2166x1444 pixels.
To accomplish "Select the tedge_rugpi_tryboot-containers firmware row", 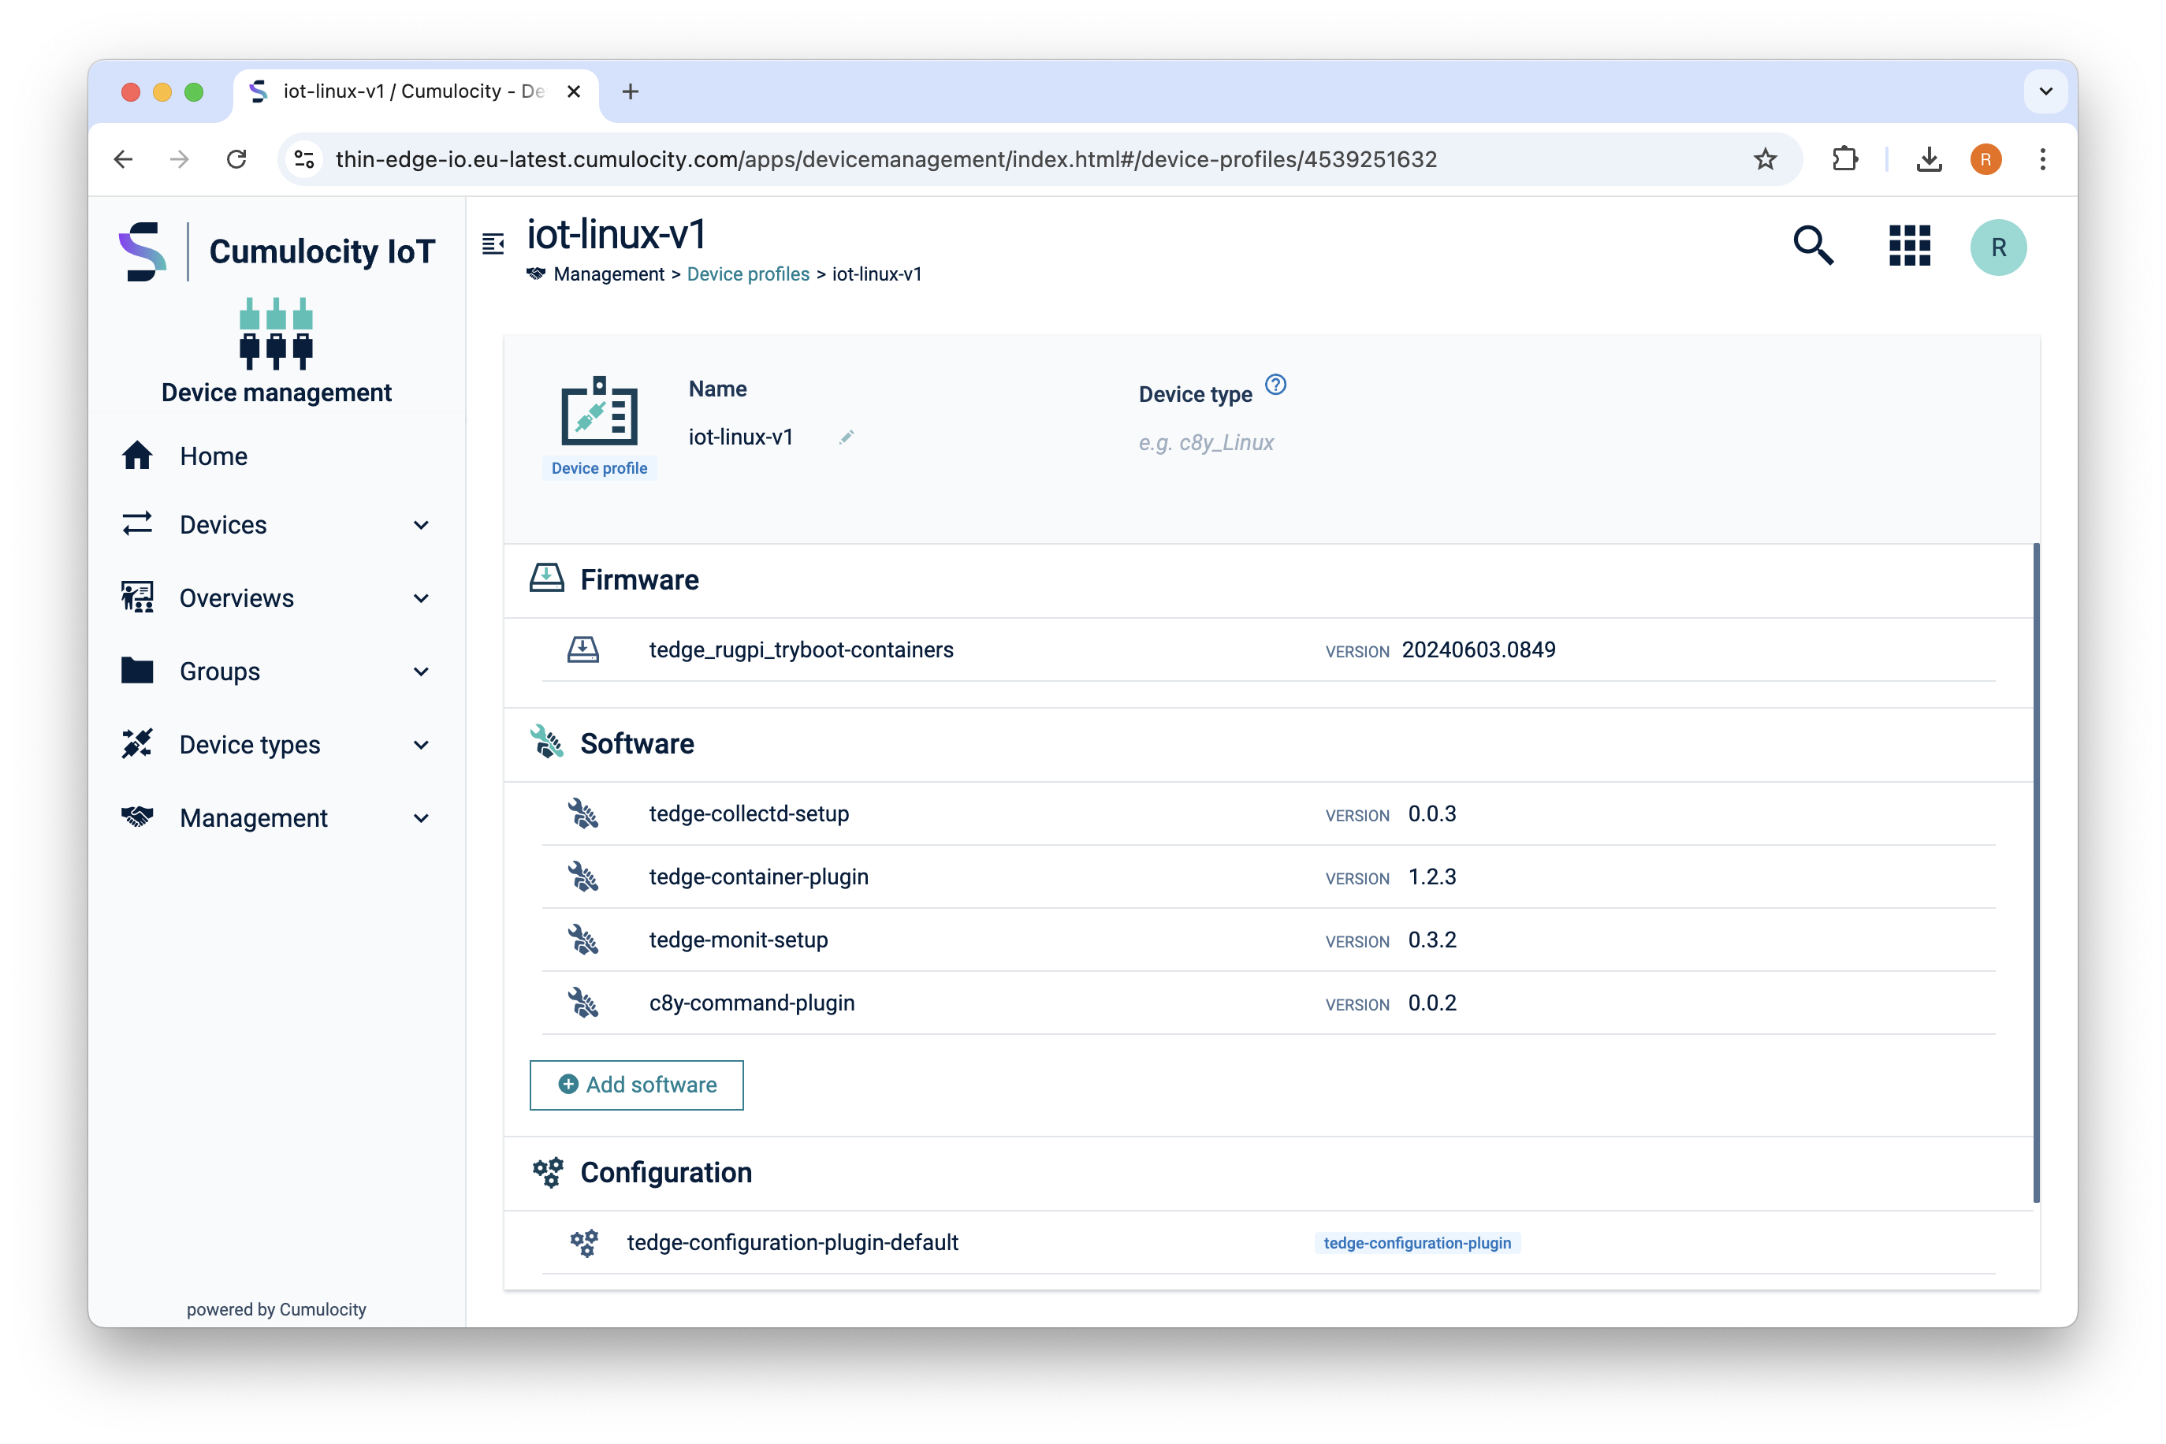I will pyautogui.click(x=1269, y=650).
